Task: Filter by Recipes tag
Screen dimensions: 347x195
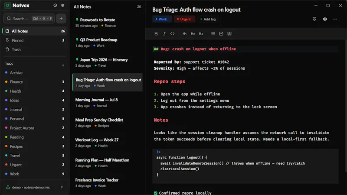Action: click(x=35, y=146)
